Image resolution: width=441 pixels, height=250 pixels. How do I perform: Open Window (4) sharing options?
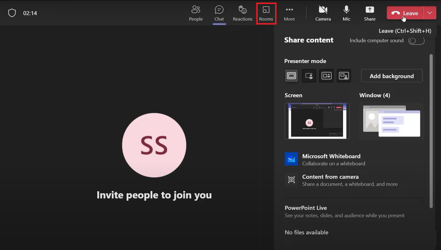click(391, 121)
